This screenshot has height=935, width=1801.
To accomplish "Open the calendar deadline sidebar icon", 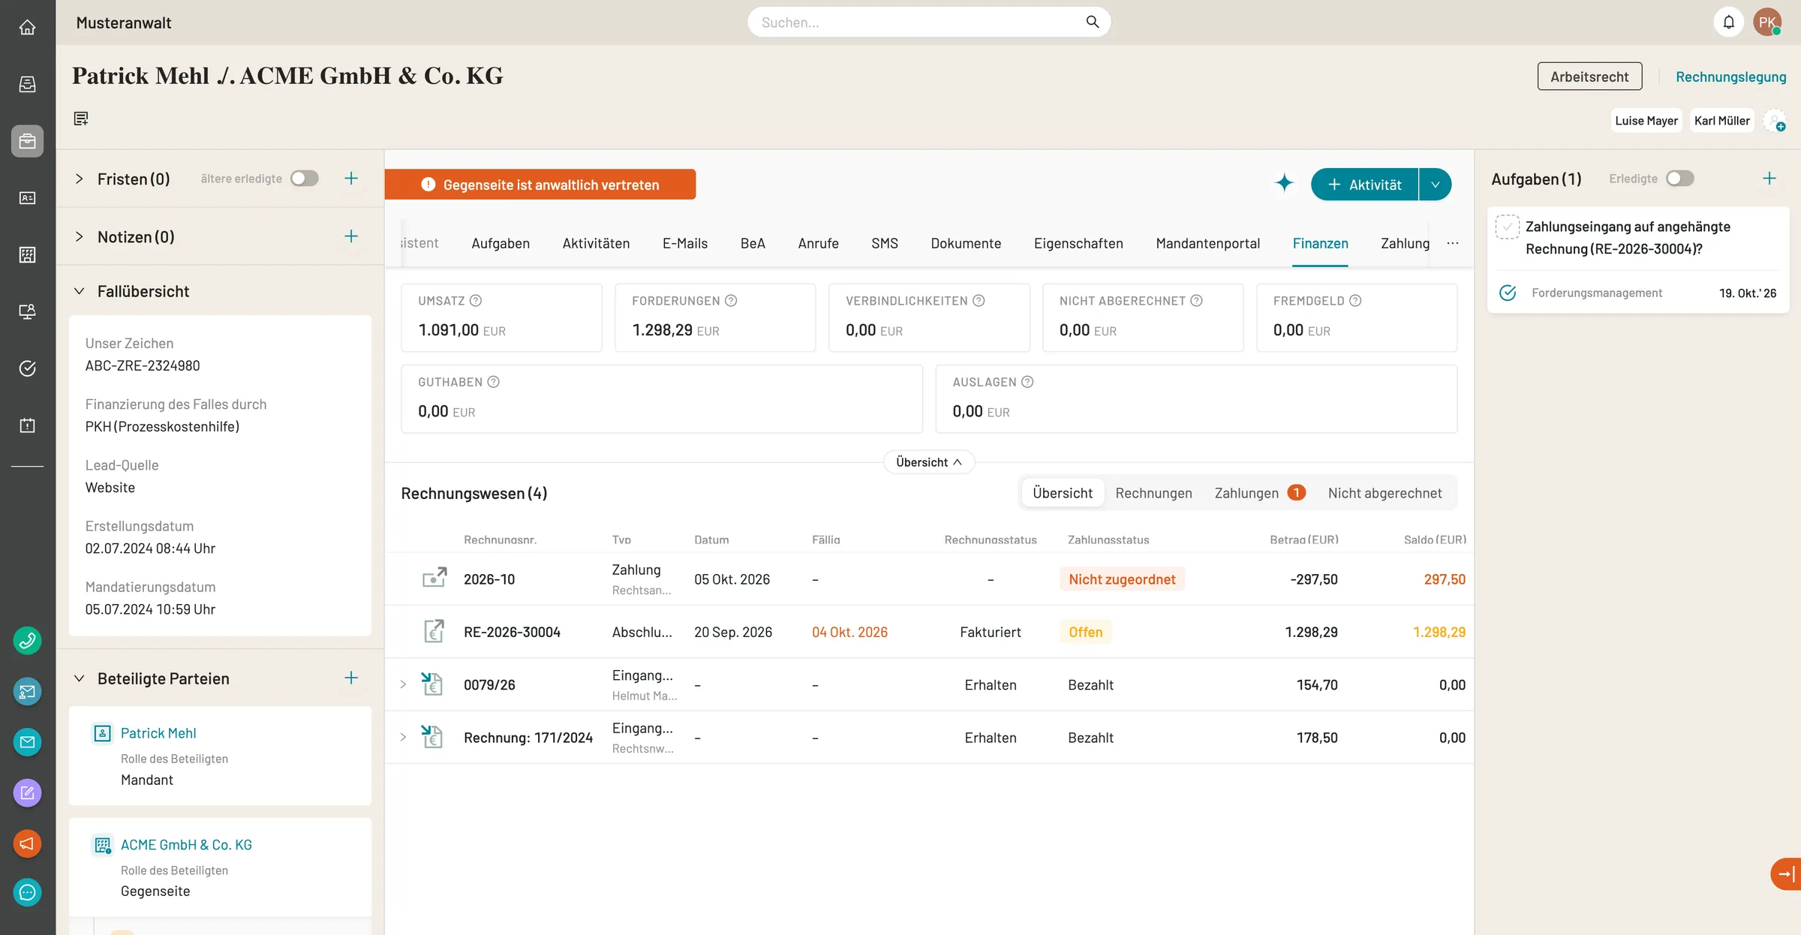I will coord(27,425).
